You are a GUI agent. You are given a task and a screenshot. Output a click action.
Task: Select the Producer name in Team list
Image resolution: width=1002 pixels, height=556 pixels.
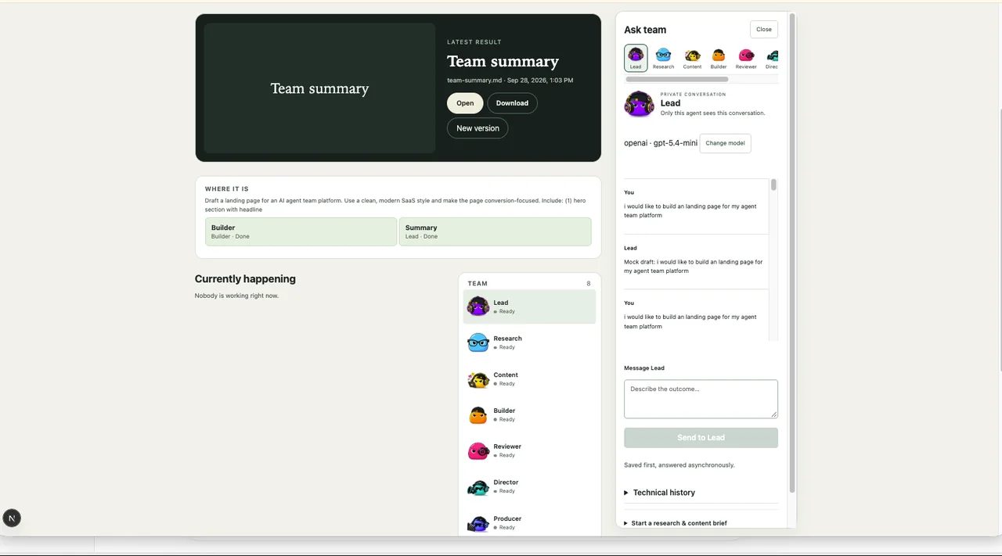pos(507,518)
